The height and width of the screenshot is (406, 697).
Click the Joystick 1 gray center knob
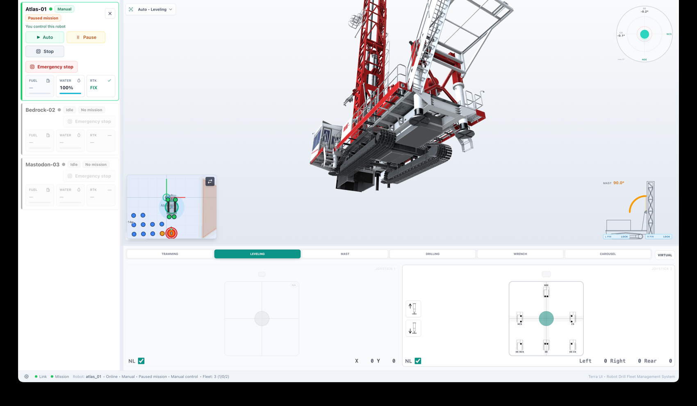point(262,318)
